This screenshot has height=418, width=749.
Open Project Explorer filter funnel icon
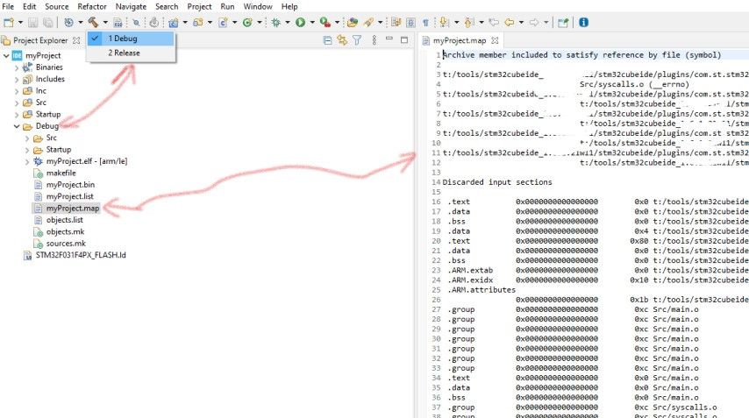click(x=357, y=40)
